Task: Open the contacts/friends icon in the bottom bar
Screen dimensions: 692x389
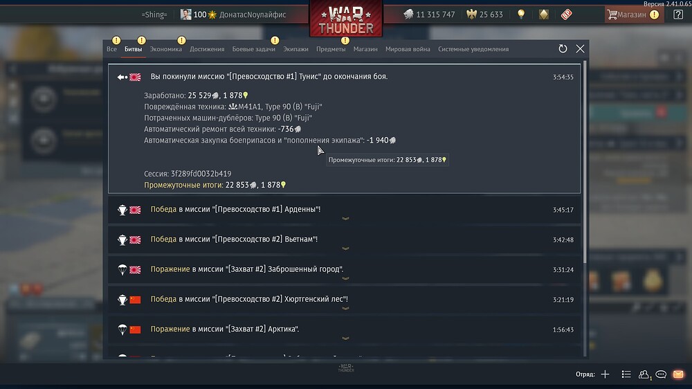Action: click(x=644, y=374)
